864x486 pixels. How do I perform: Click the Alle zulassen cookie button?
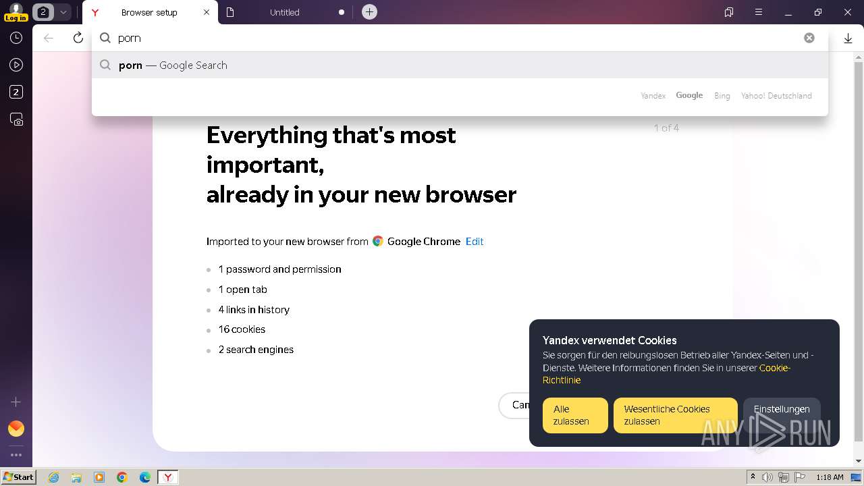coord(575,415)
